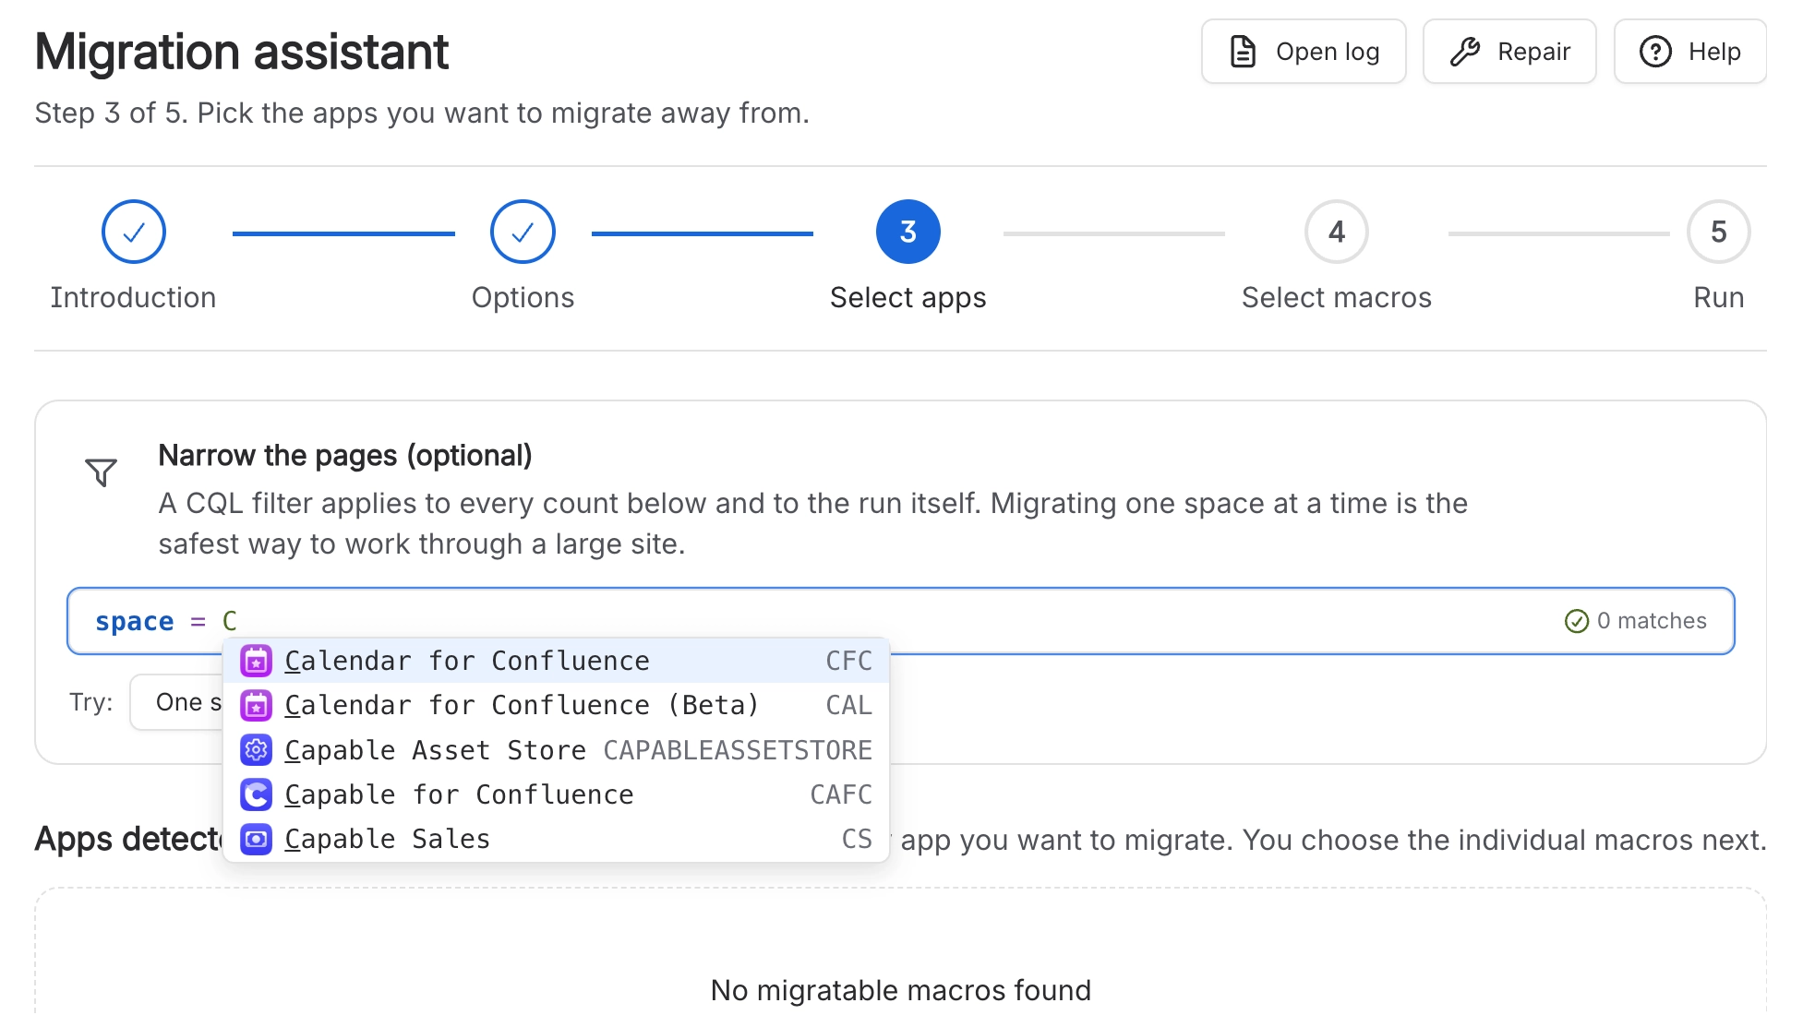
Task: Click the 'Options' step label
Action: (x=523, y=297)
